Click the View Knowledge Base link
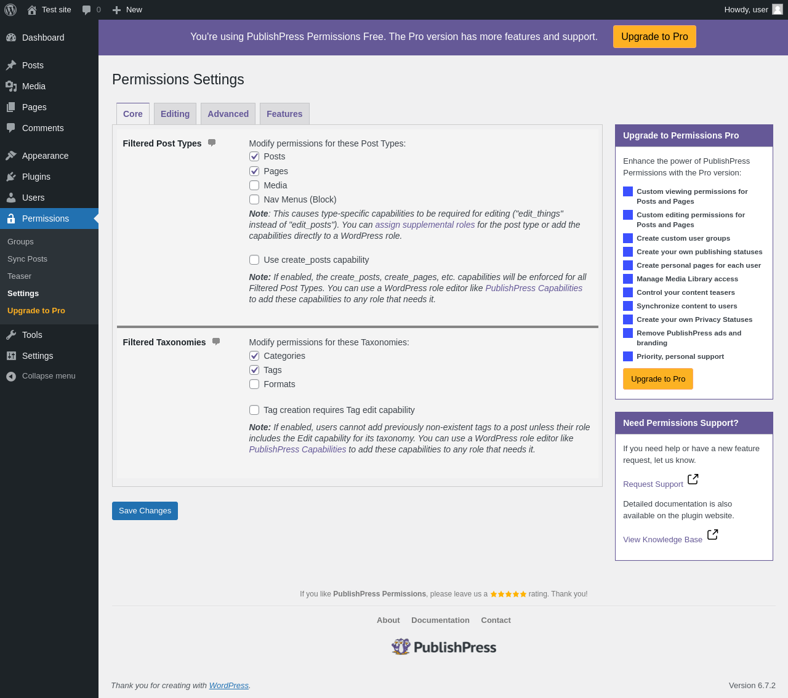The image size is (788, 698). point(662,540)
